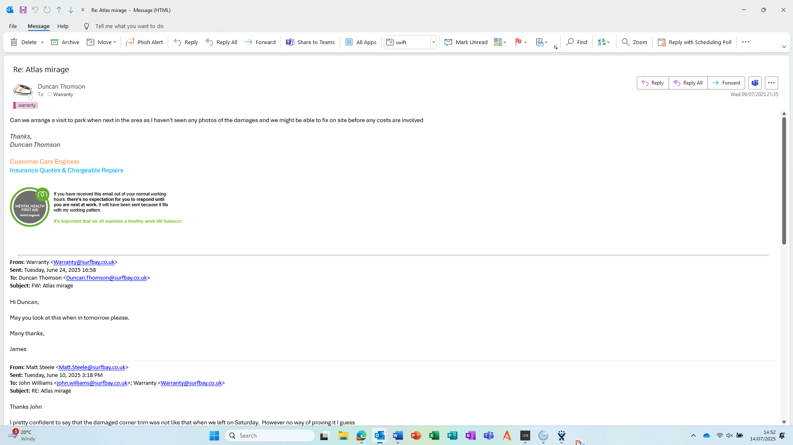
Task: Open the All Apps panel
Action: click(361, 42)
